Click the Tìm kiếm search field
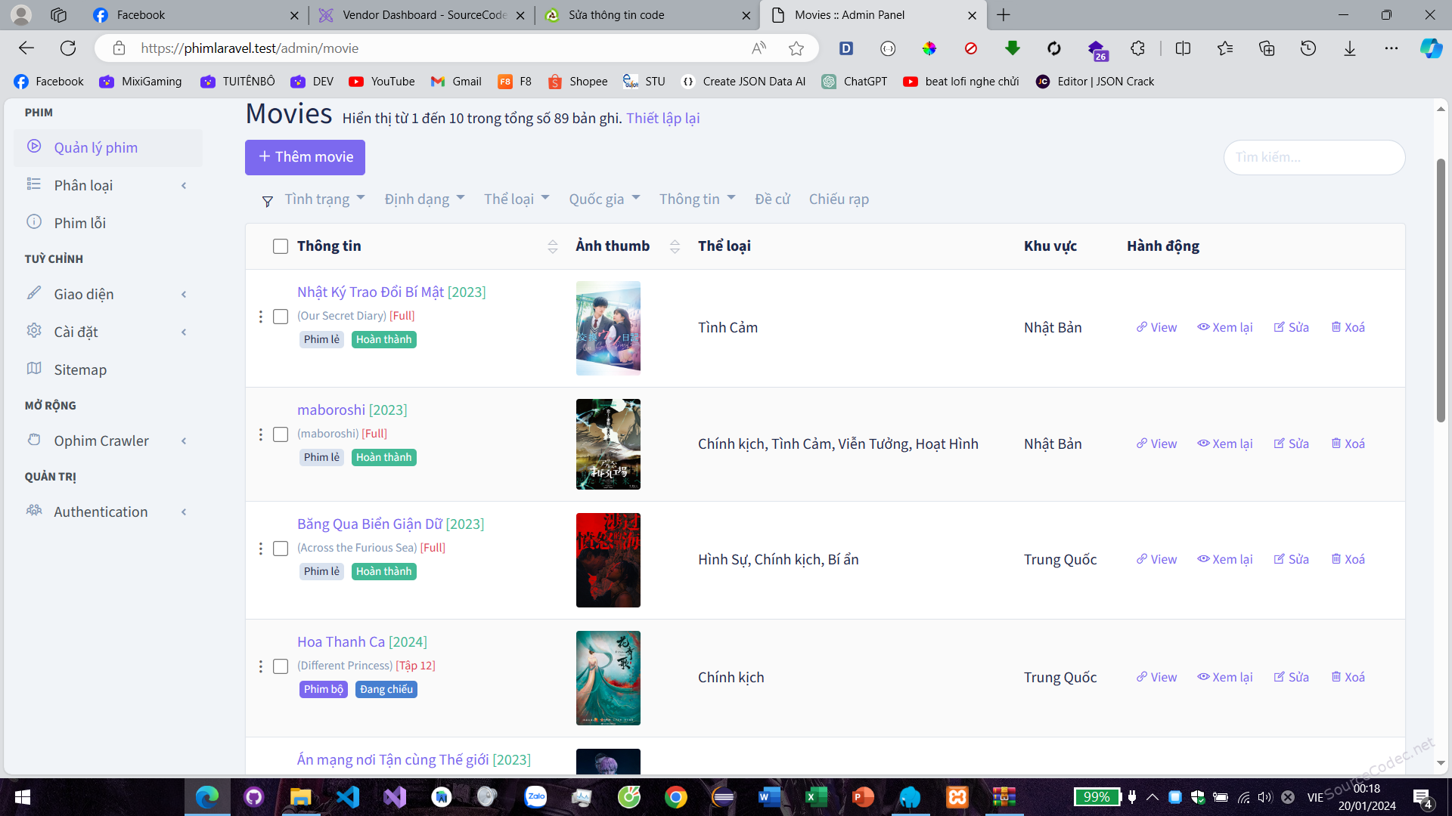This screenshot has height=816, width=1452. [1314, 157]
